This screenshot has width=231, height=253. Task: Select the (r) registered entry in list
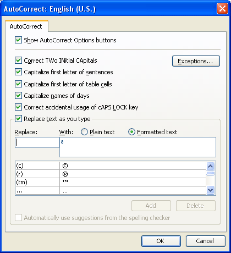pyautogui.click(x=111, y=174)
